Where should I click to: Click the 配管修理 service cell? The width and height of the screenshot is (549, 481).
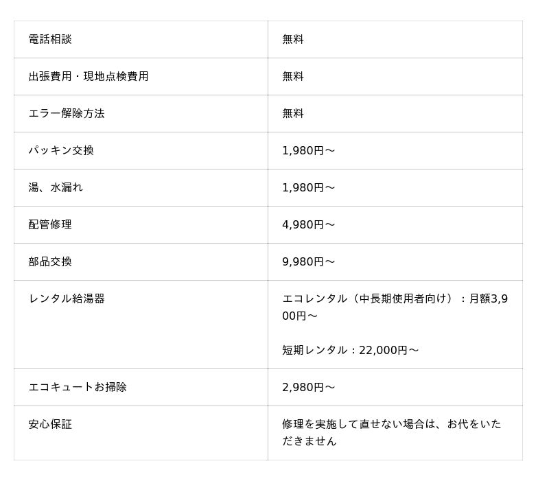coord(50,224)
